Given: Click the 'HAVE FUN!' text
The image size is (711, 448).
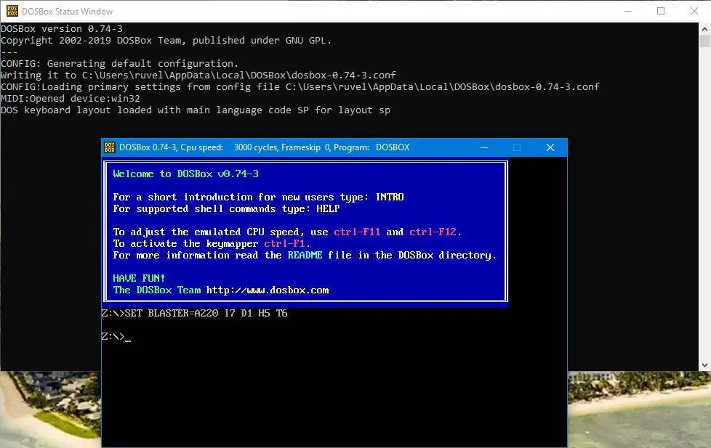Looking at the screenshot, I should (x=139, y=278).
